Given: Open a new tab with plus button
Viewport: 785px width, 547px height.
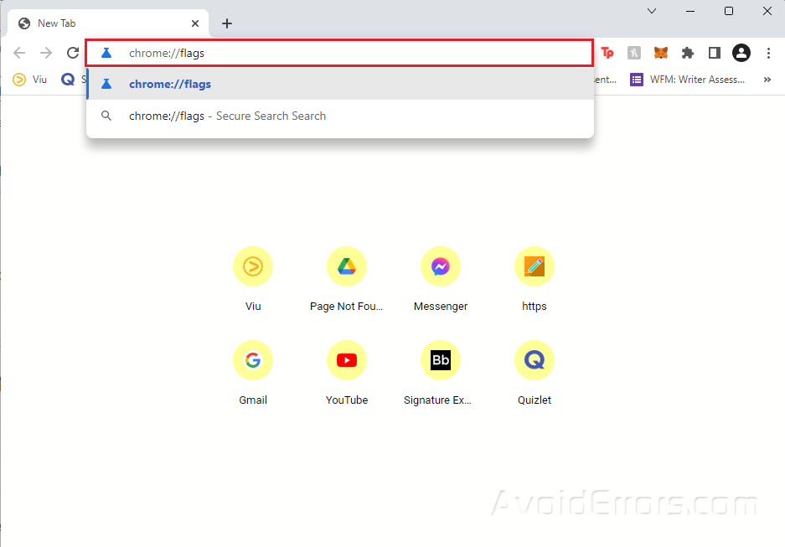Looking at the screenshot, I should 227,23.
